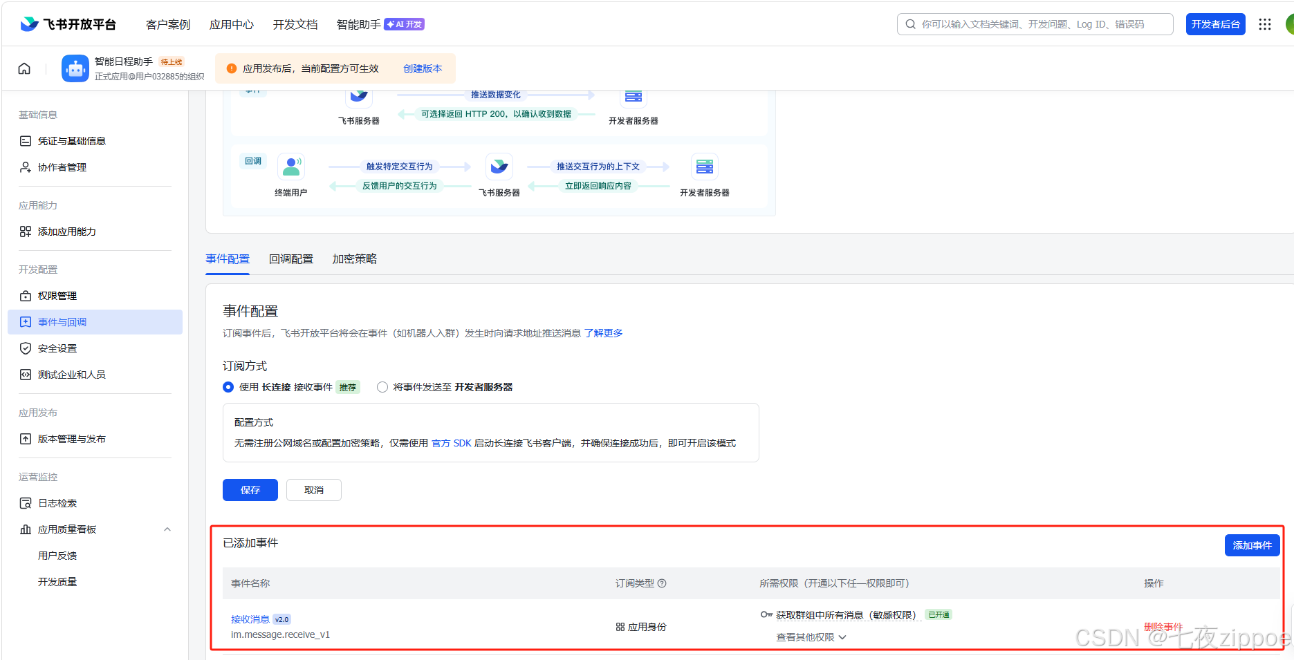Open 权限管理 in the sidebar
This screenshot has width=1294, height=660.
point(57,296)
